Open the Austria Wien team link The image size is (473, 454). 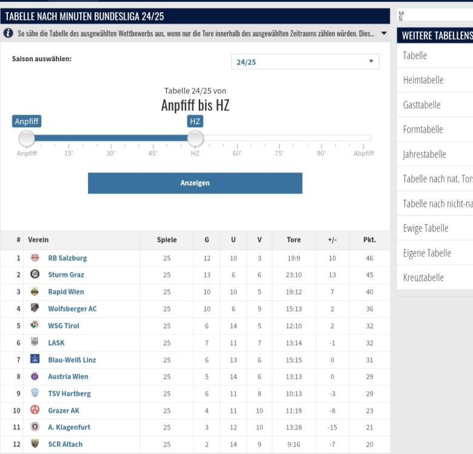click(68, 377)
